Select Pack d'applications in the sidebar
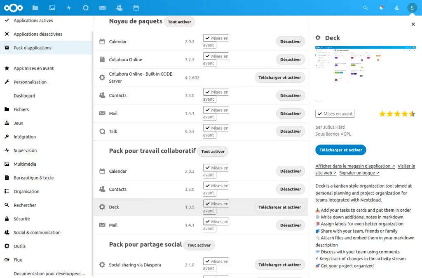Image resolution: width=422 pixels, height=278 pixels. 46,48
